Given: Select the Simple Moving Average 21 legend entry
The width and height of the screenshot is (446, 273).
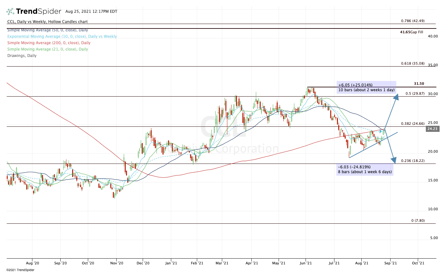Looking at the screenshot, I should tap(47, 49).
